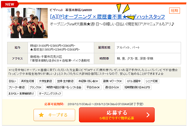
Task: Click the chevron arrow on apply button
Action: tap(148, 115)
